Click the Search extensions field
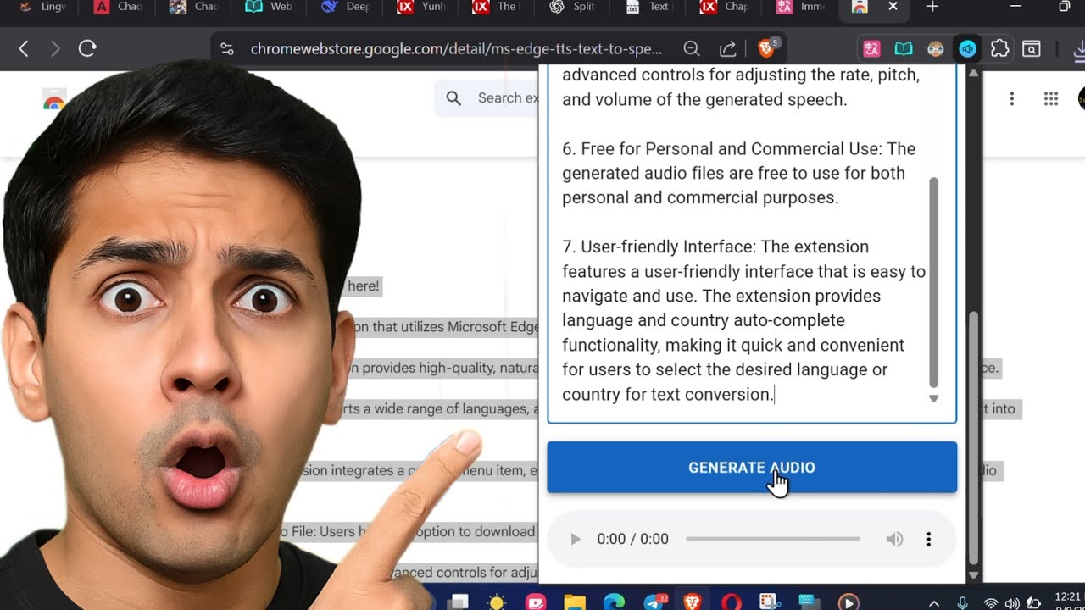The width and height of the screenshot is (1085, 610). tap(487, 98)
